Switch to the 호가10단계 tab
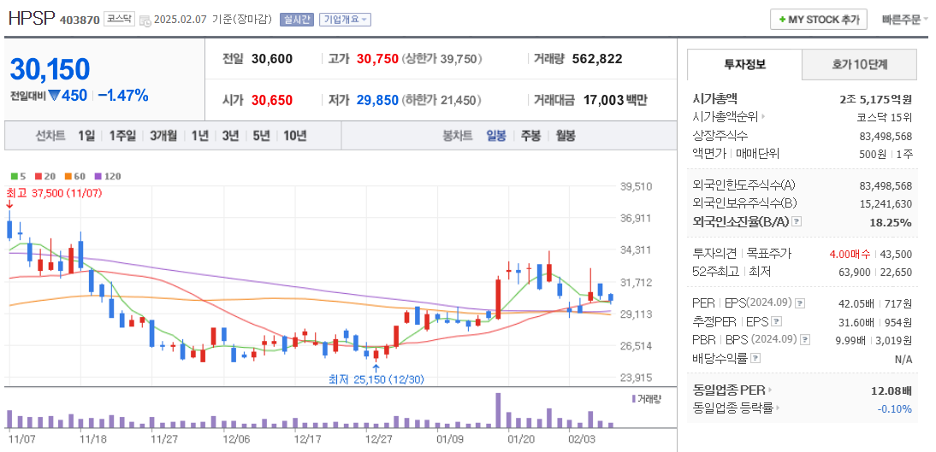The height and width of the screenshot is (452, 936). (x=860, y=64)
